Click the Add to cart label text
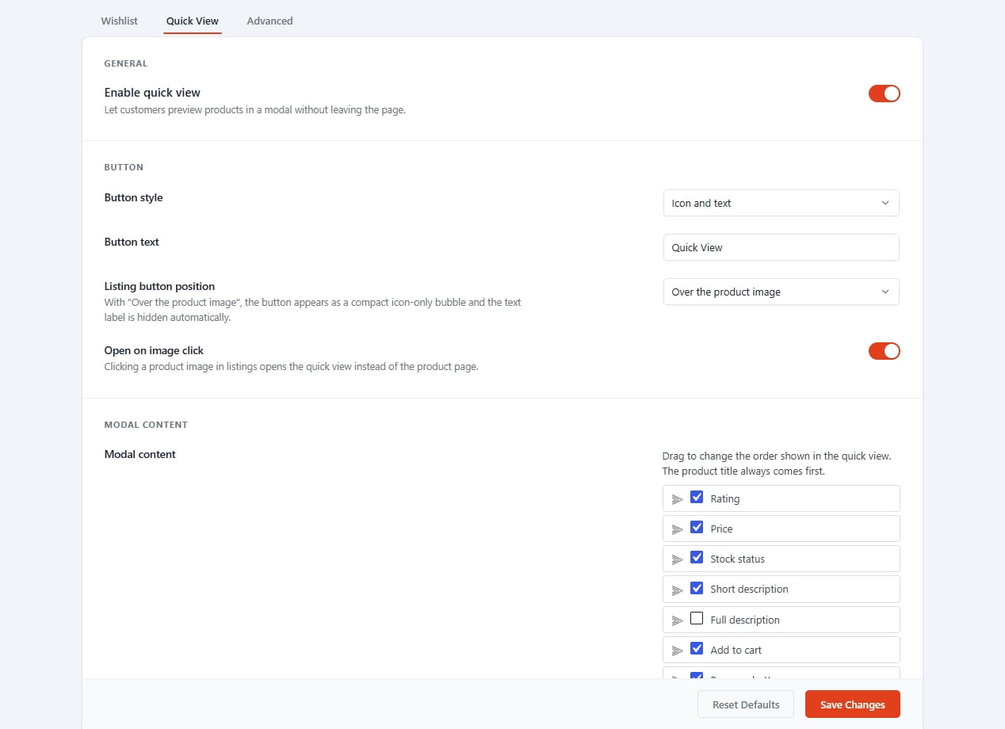 (736, 651)
